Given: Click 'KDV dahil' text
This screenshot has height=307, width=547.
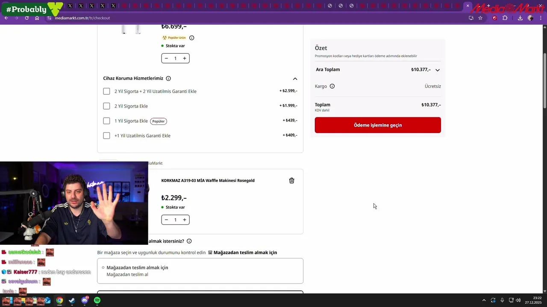Looking at the screenshot, I should [322, 110].
